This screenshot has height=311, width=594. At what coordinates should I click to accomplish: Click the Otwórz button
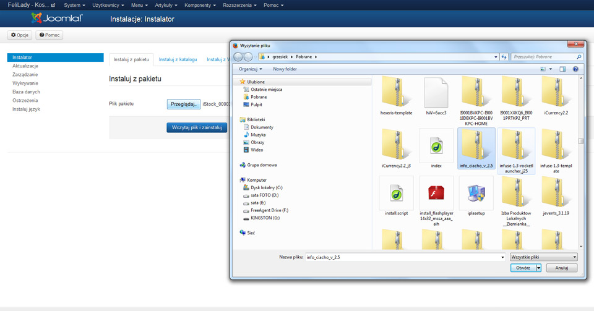(x=523, y=268)
